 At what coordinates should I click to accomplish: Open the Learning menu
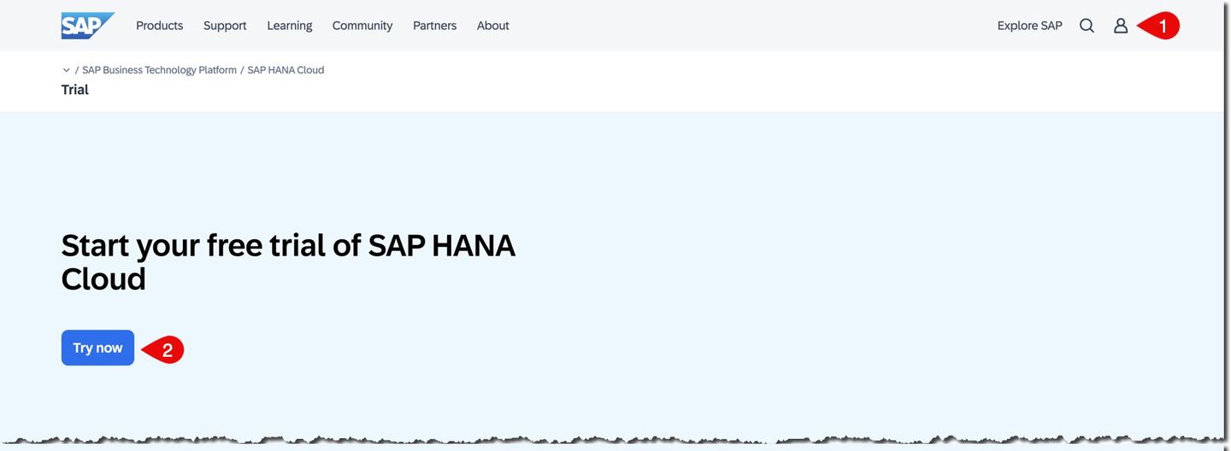pos(290,26)
